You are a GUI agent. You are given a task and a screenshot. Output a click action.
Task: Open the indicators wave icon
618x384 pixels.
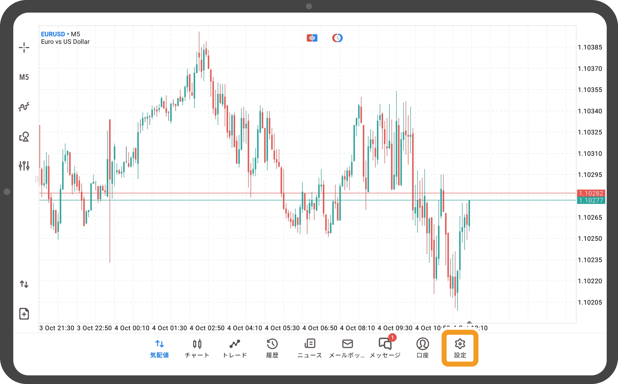pyautogui.click(x=24, y=107)
